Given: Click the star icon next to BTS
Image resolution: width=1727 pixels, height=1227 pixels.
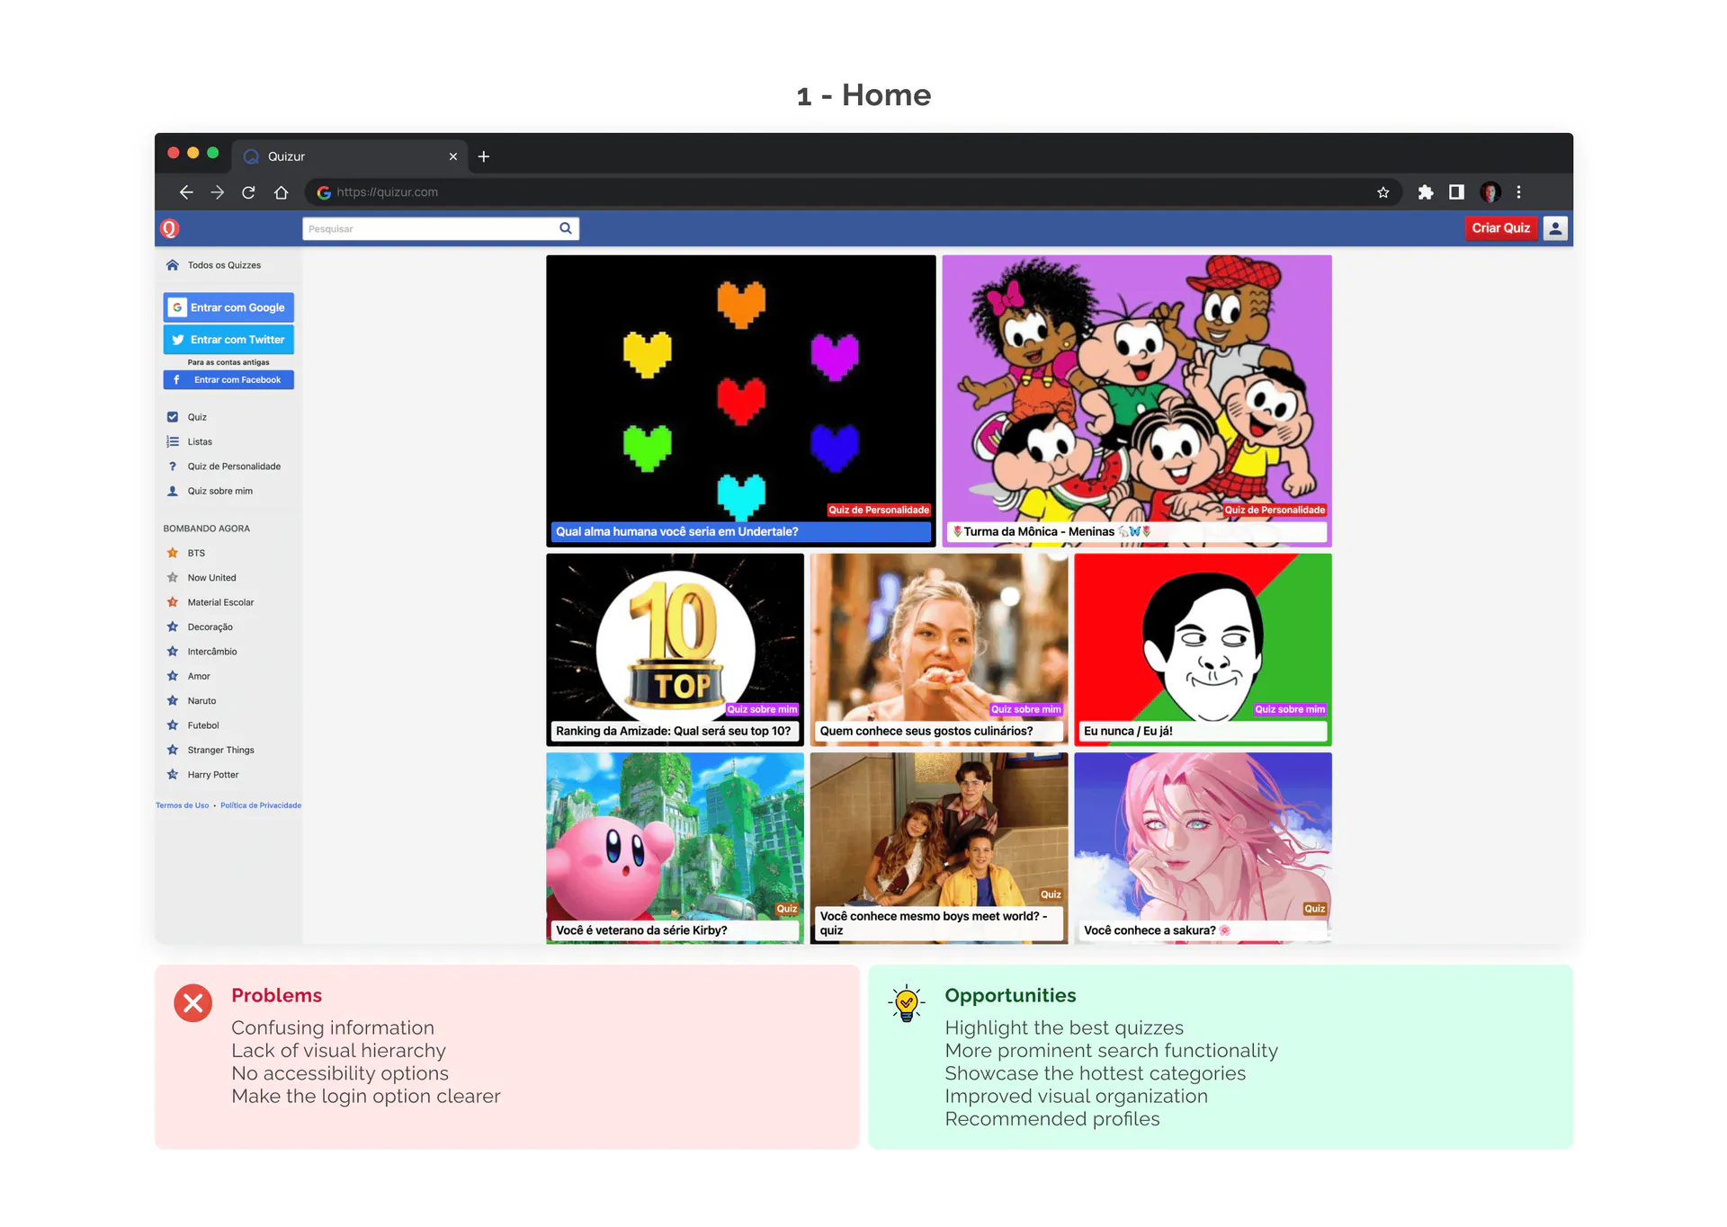Looking at the screenshot, I should point(173,553).
